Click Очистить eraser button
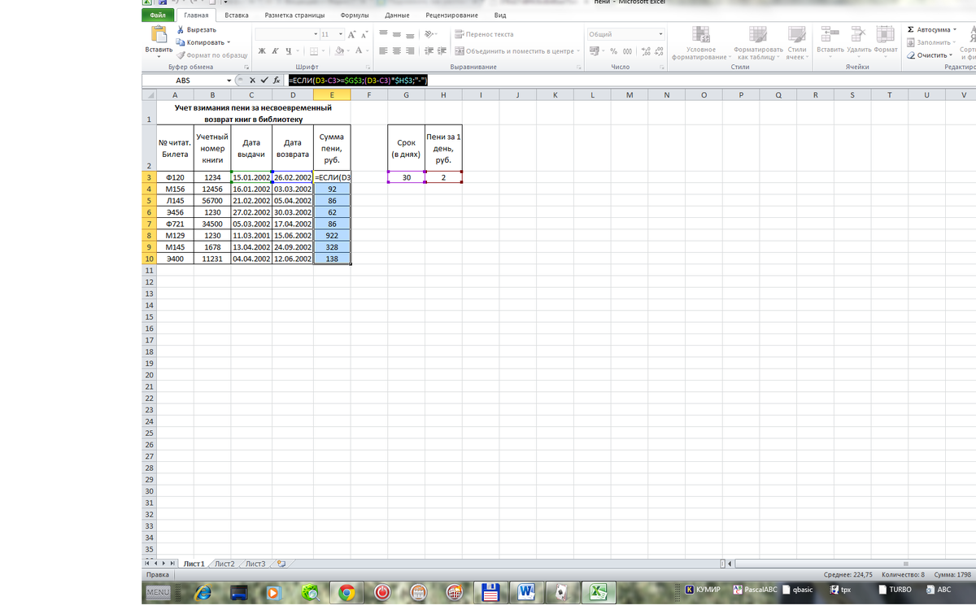Image resolution: width=976 pixels, height=610 pixels. (x=928, y=55)
